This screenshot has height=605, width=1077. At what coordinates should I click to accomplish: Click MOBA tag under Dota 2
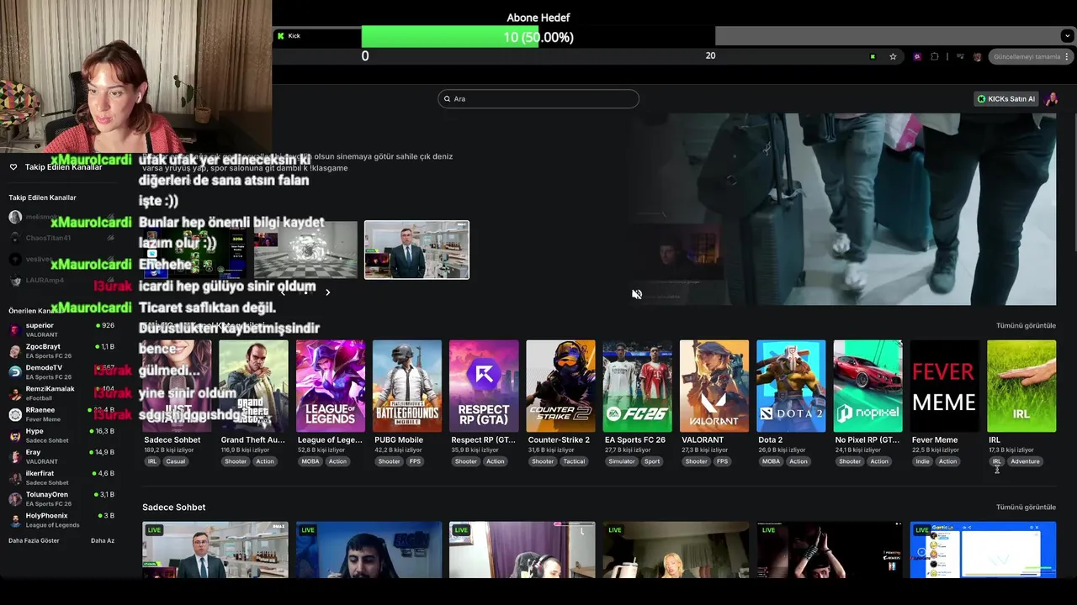click(771, 461)
